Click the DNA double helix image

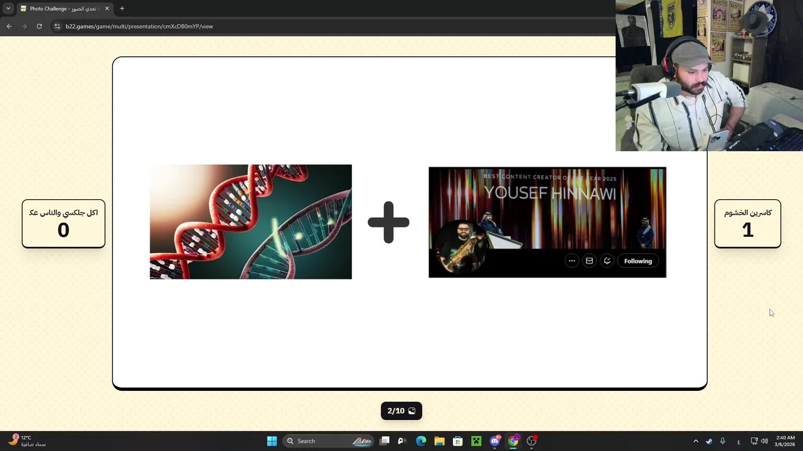[251, 222]
